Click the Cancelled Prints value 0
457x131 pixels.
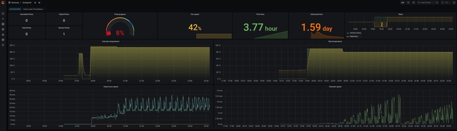click(26, 21)
